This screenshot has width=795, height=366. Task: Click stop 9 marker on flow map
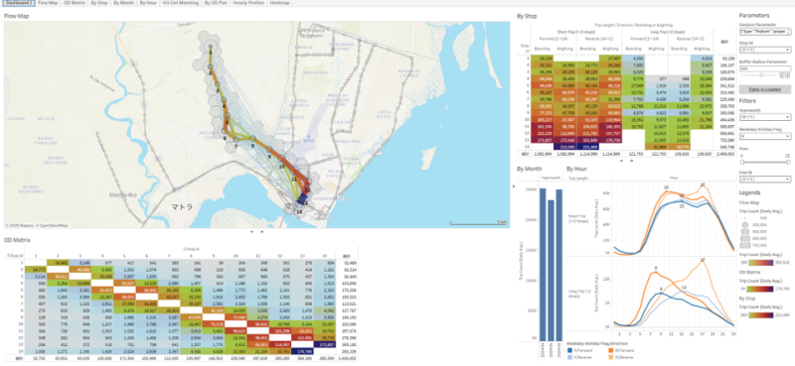pos(269,150)
